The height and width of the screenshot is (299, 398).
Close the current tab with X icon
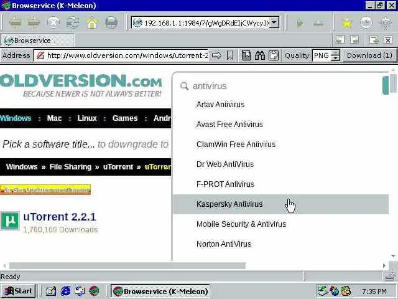point(388,40)
